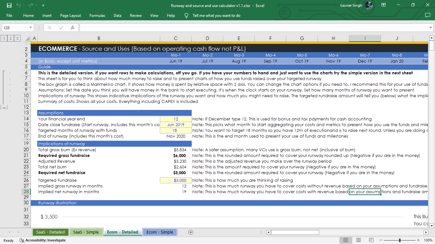
Task: Open the Ecom - Simple sheet tab
Action: pyautogui.click(x=160, y=232)
